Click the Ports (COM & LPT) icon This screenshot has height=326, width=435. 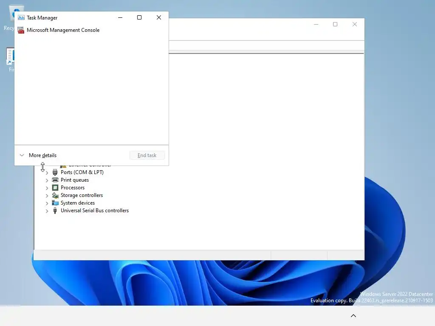(55, 172)
